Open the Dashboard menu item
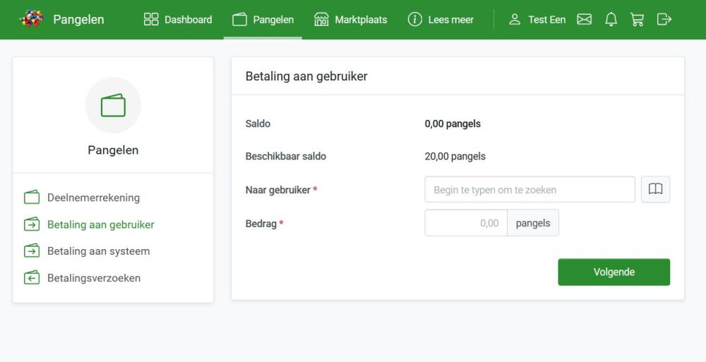Viewport: 706px width, 362px height. click(x=178, y=19)
